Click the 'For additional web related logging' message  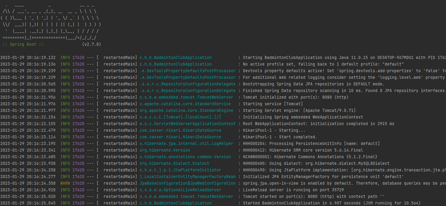(344, 77)
